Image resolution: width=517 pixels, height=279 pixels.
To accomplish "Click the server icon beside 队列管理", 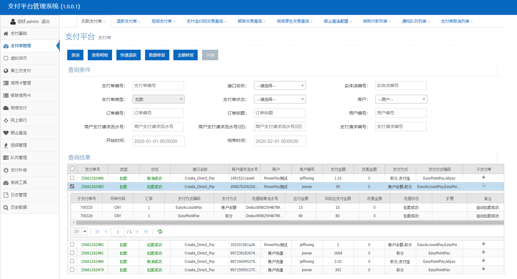I will 6,158.
